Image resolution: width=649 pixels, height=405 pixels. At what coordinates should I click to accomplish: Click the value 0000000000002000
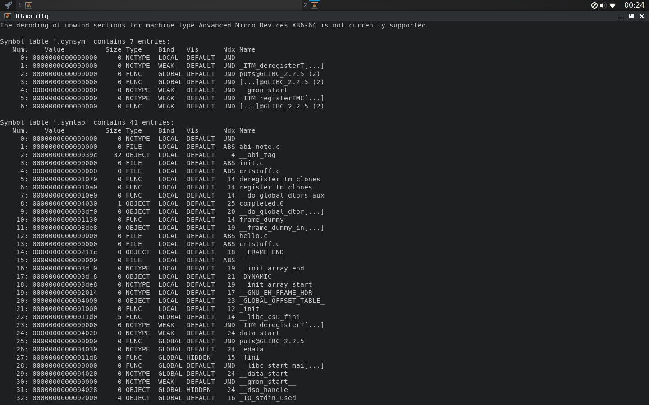(65, 398)
